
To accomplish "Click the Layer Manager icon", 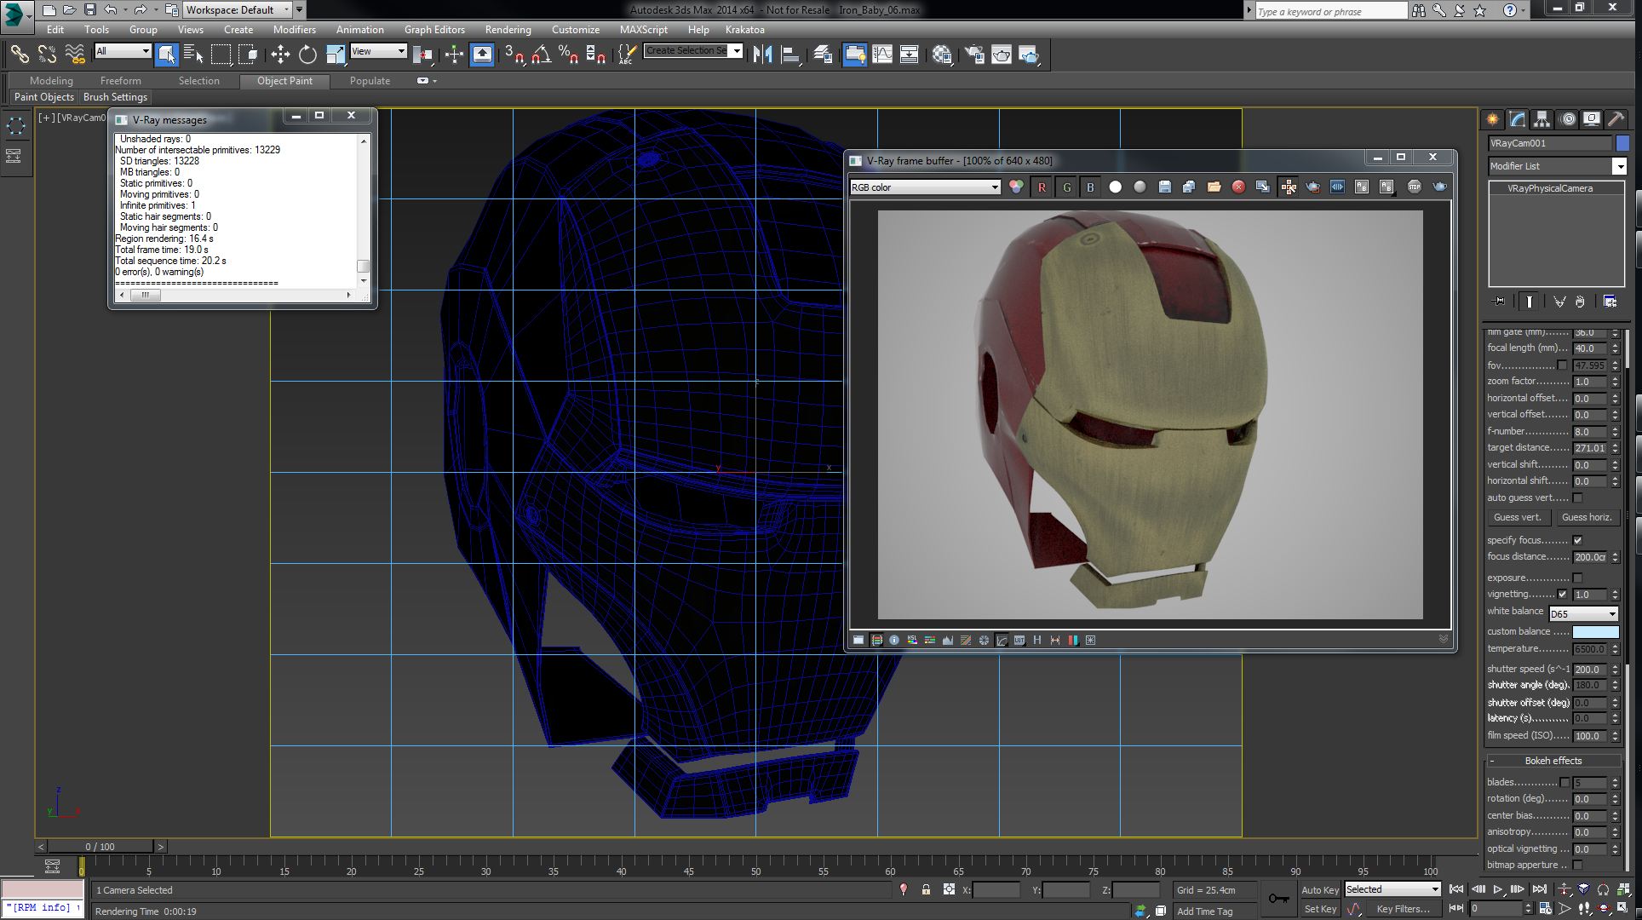I will (823, 55).
